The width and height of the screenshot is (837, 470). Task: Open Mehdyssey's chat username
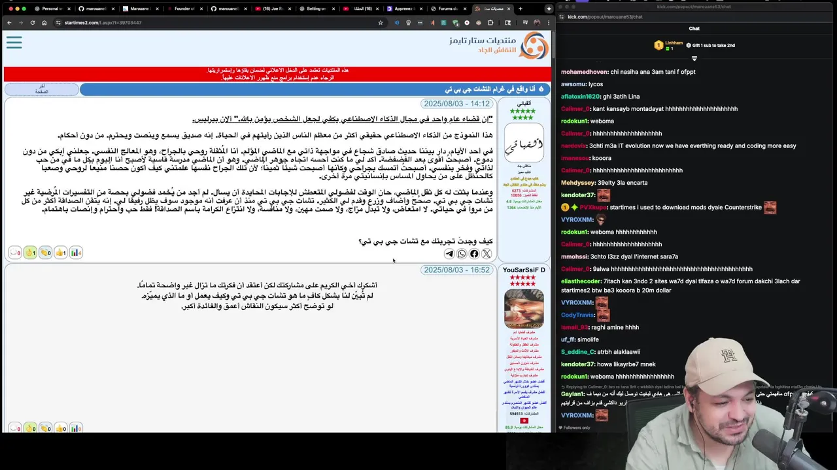[x=578, y=183]
